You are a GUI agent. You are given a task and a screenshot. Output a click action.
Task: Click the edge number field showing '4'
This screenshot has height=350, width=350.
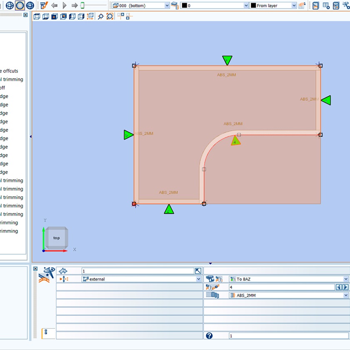tap(282, 287)
